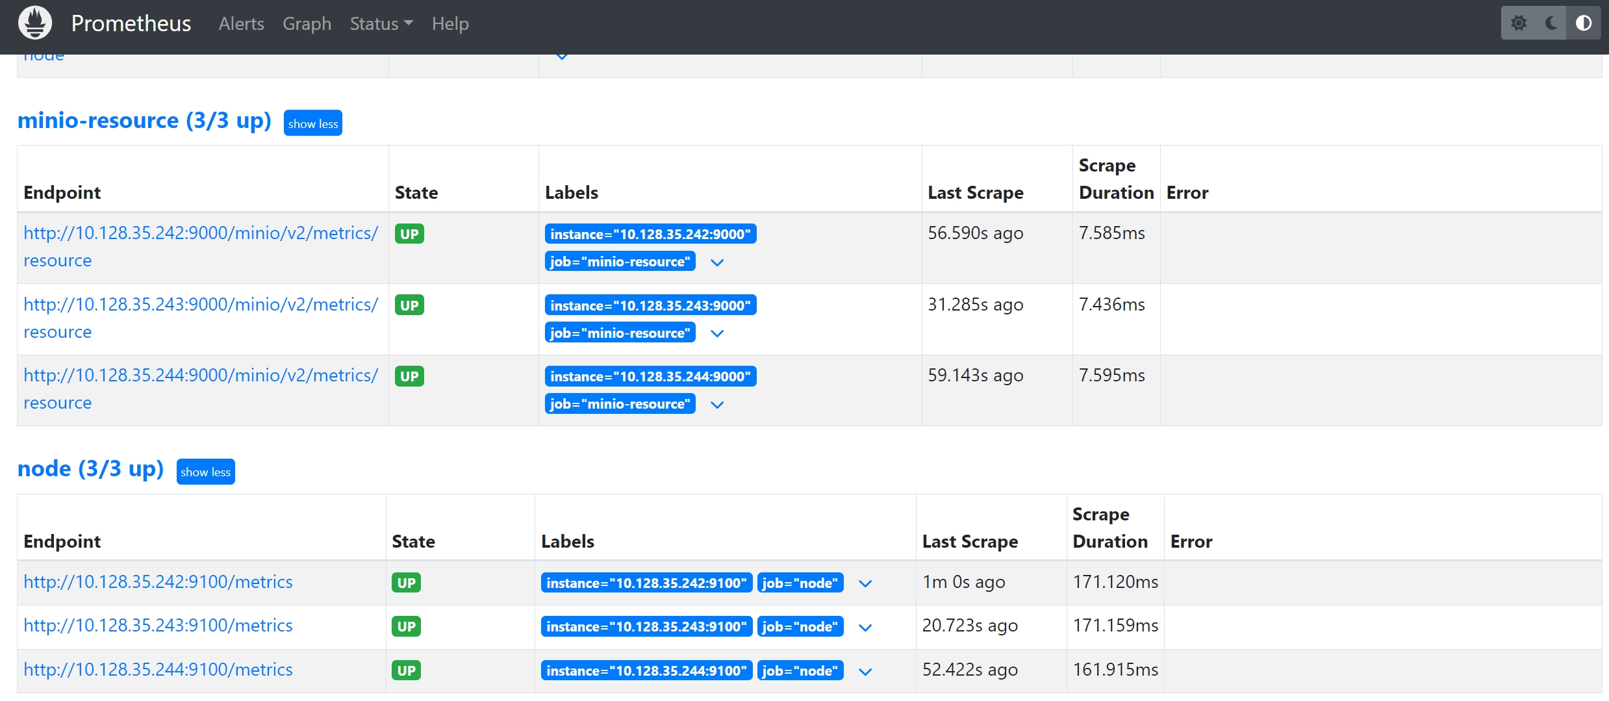Click UP state badge for 10.128.35.244:9000
Screen dimensions: 1609x701
point(409,376)
